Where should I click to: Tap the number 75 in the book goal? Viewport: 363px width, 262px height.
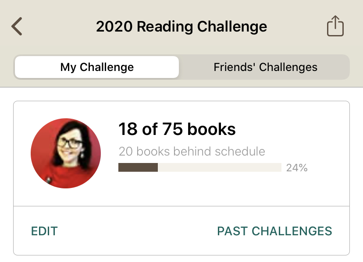(172, 129)
